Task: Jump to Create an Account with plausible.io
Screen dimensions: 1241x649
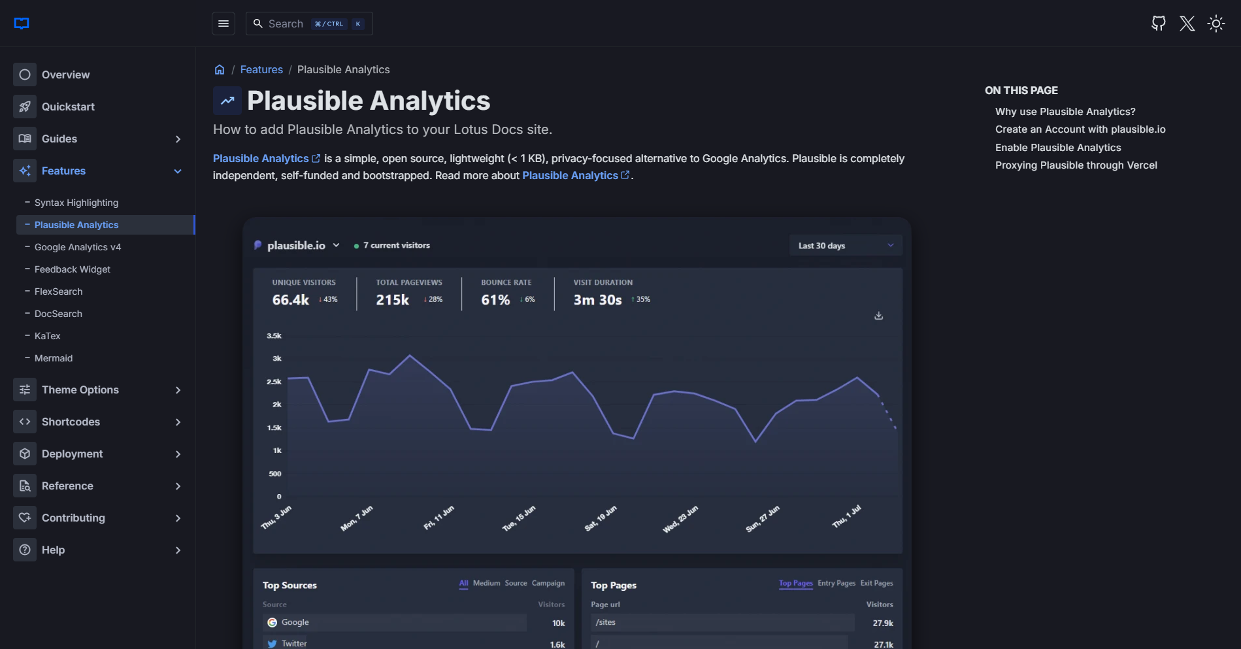Action: pos(1080,129)
